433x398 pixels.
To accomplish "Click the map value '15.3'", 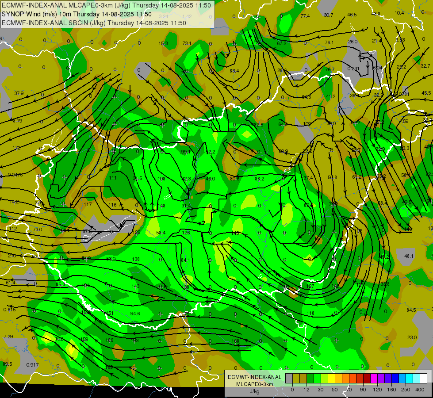I will point(163,43).
